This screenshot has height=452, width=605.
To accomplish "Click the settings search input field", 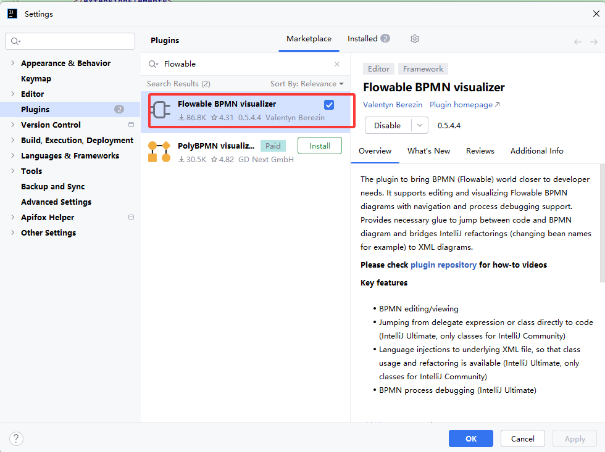I will pyautogui.click(x=70, y=41).
